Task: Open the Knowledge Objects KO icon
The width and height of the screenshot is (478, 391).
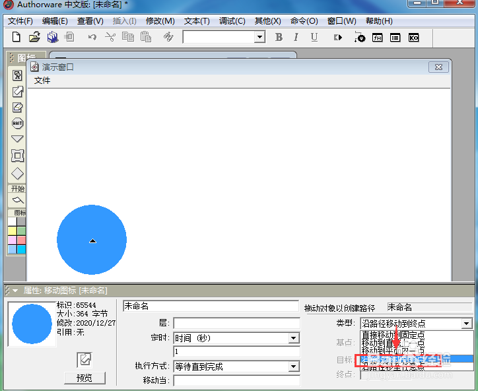Action: click(413, 38)
